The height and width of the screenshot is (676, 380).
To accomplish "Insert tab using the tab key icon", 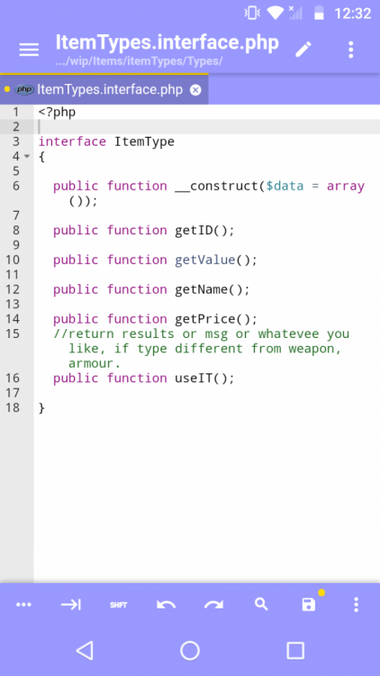I will [x=71, y=605].
